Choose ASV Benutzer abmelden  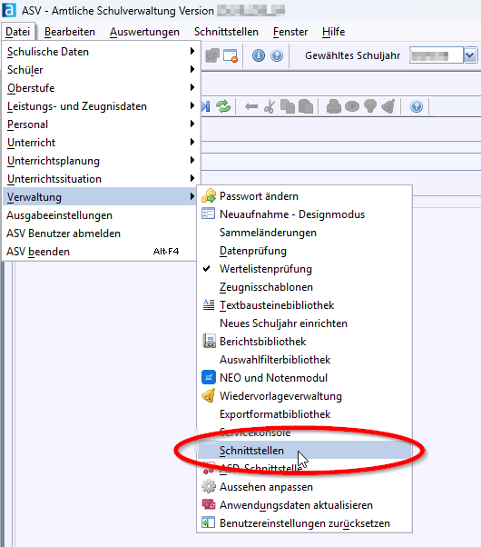[x=64, y=234]
